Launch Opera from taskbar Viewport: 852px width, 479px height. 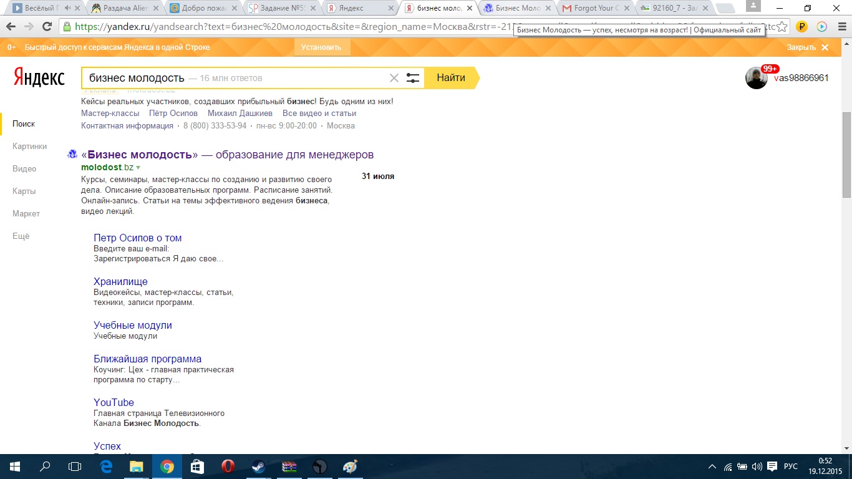228,466
